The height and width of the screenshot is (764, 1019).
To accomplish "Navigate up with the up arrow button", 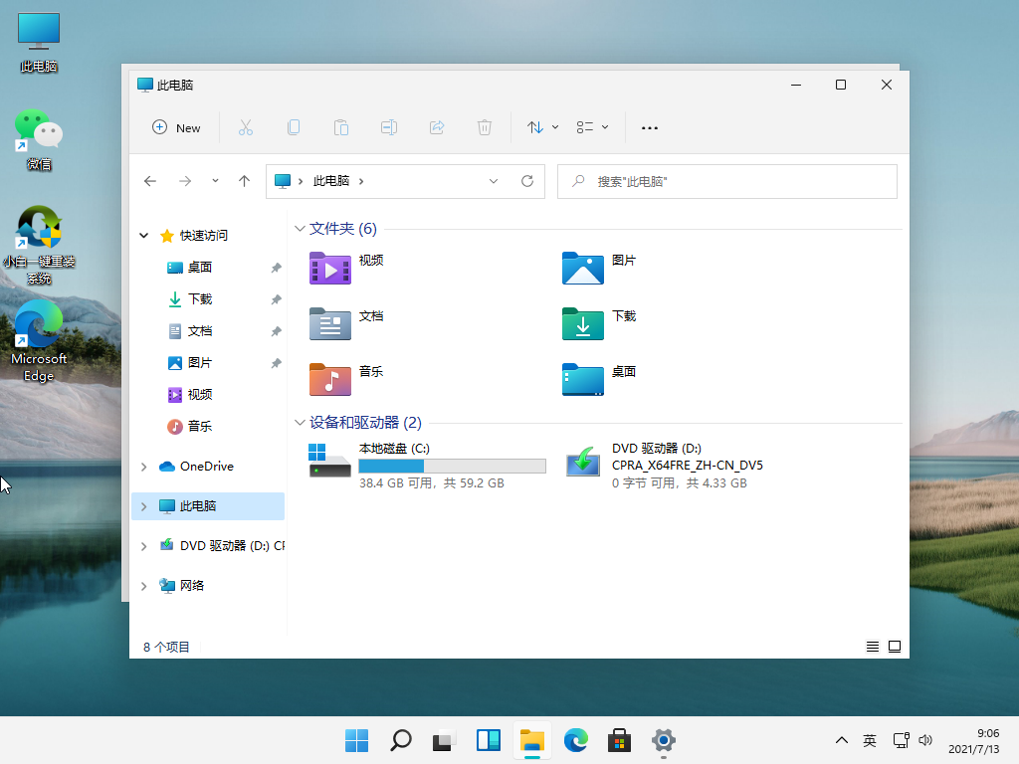I will (245, 181).
